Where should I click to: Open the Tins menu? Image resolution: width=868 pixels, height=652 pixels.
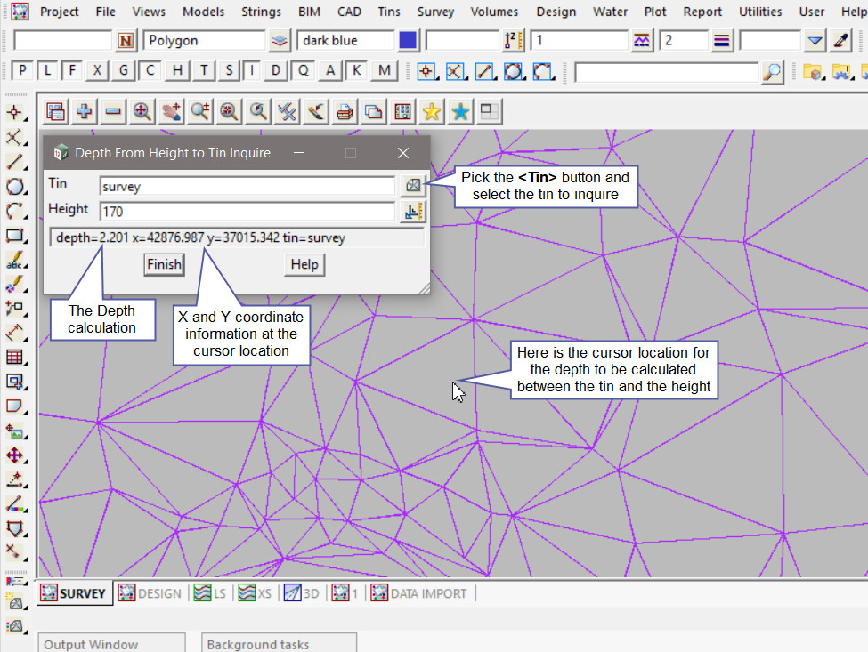(388, 12)
